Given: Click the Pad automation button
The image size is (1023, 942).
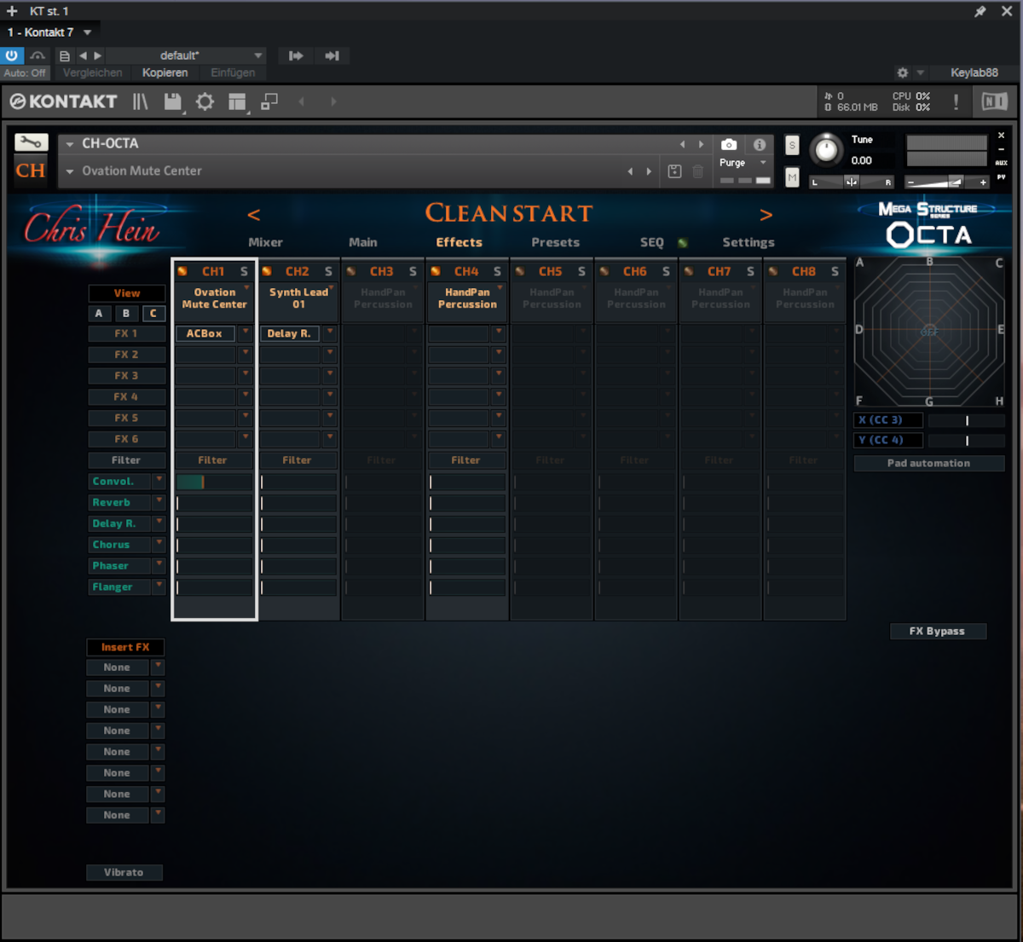Looking at the screenshot, I should point(929,463).
